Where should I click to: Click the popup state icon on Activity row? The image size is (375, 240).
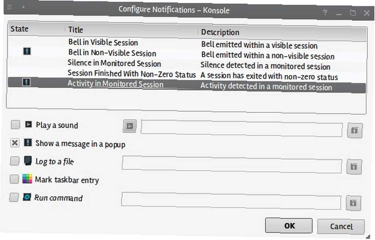coord(26,82)
